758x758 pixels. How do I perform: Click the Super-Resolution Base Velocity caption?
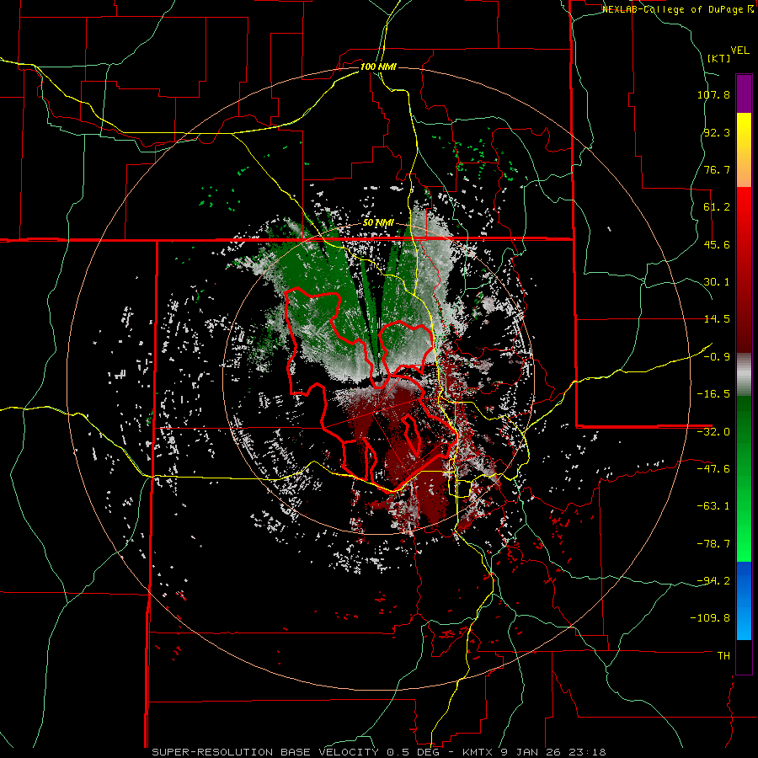[x=379, y=752]
